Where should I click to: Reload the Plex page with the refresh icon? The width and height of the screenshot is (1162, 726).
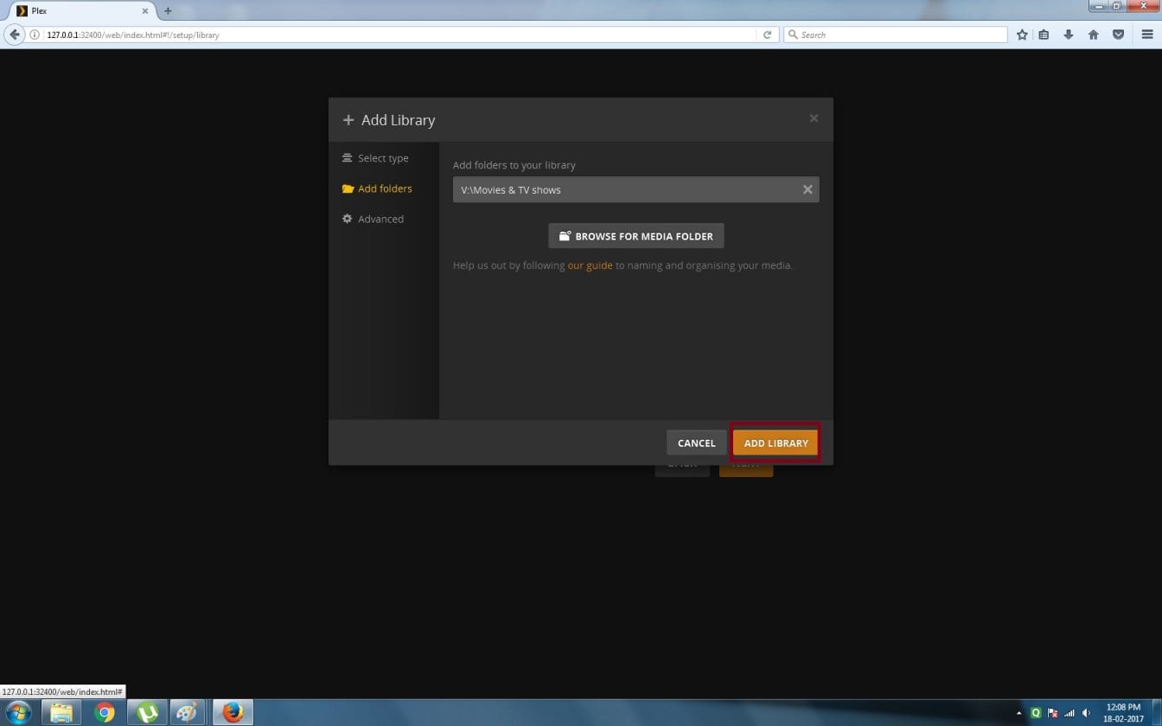coord(767,35)
